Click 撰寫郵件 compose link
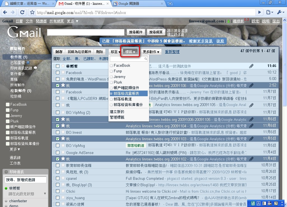 [18, 49]
